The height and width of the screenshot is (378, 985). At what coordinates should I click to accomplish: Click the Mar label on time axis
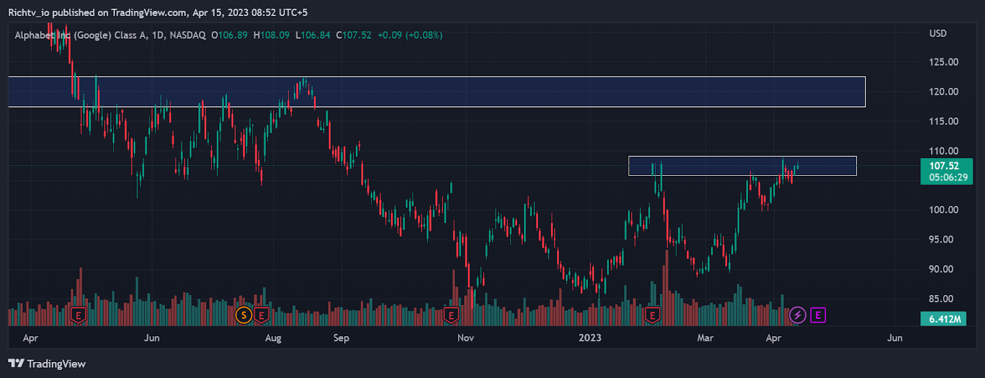click(706, 337)
